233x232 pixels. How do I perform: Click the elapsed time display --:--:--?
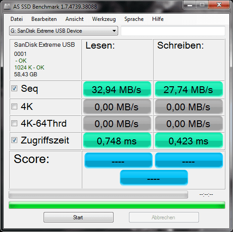tap(206, 194)
